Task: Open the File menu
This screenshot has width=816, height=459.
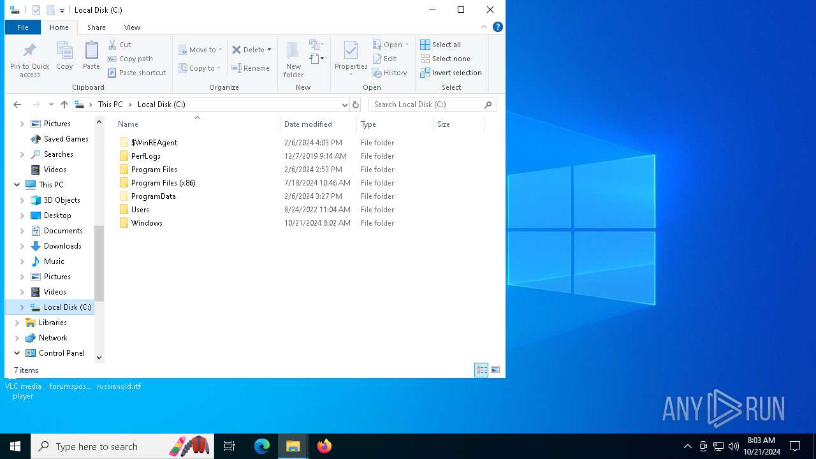Action: 23,27
